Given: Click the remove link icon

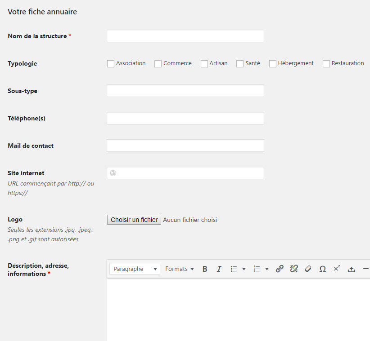Looking at the screenshot, I should pyautogui.click(x=294, y=269).
